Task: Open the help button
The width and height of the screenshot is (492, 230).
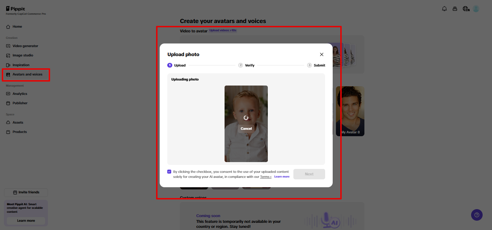Action: pos(477,215)
